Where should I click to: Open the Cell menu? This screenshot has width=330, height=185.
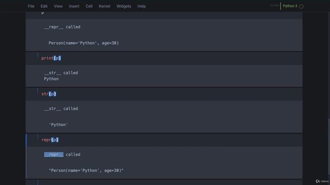pos(89,6)
